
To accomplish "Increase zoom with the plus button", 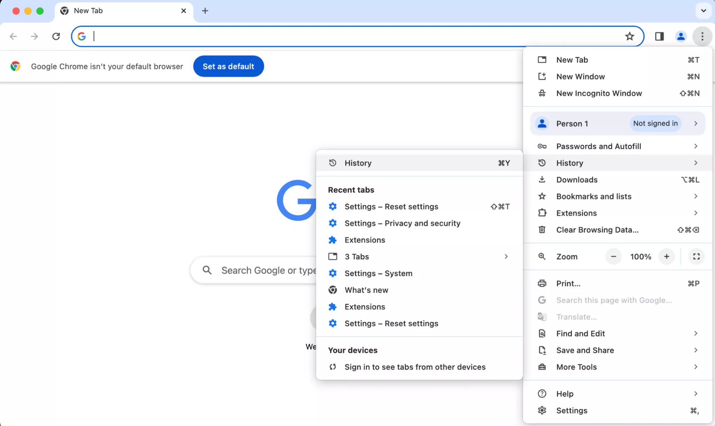I will point(666,256).
